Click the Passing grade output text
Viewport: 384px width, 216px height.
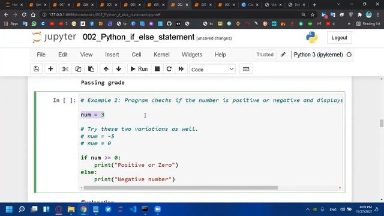coord(103,83)
